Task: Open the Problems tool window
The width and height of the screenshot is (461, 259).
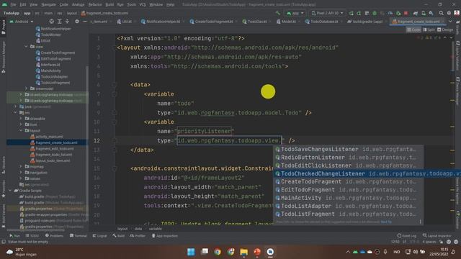Action: coord(54,236)
